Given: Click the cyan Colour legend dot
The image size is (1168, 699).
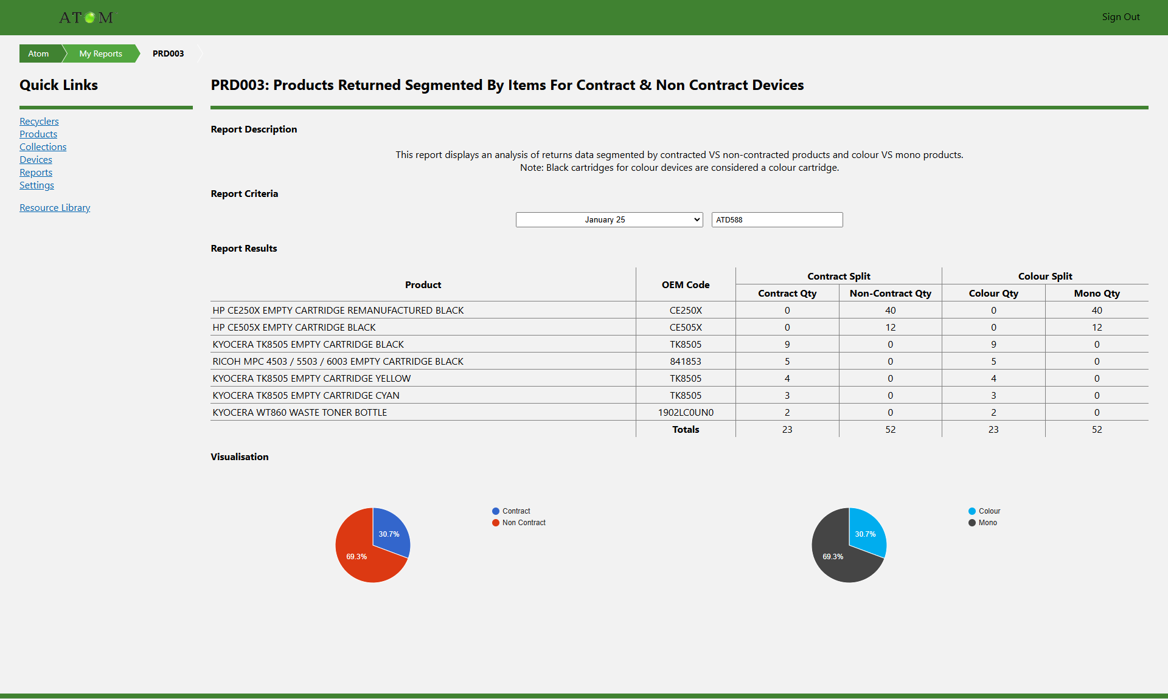Looking at the screenshot, I should pos(972,511).
